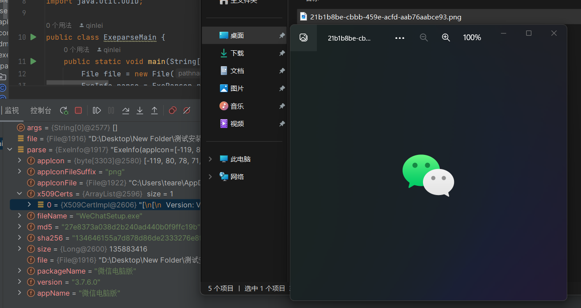Toggle Mute Breakpoints
Image resolution: width=581 pixels, height=308 pixels.
pos(187,110)
